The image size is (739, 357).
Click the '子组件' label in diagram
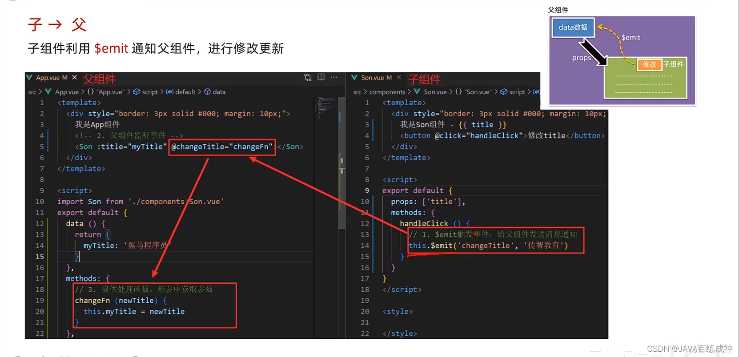pyautogui.click(x=674, y=64)
